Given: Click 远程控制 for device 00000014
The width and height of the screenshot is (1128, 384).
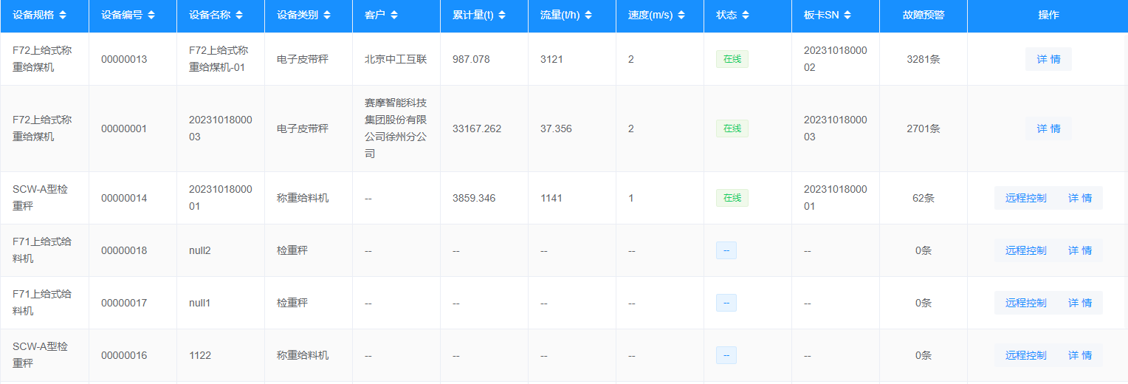Looking at the screenshot, I should click(1025, 198).
